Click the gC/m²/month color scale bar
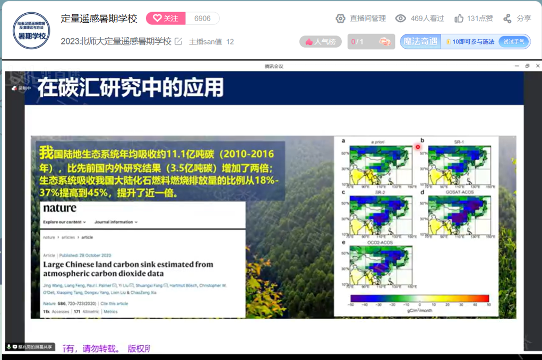 coord(419,299)
